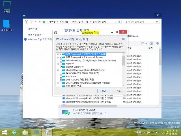Open the Recycle Bin desktop icon
181x136 pixels.
7,7
